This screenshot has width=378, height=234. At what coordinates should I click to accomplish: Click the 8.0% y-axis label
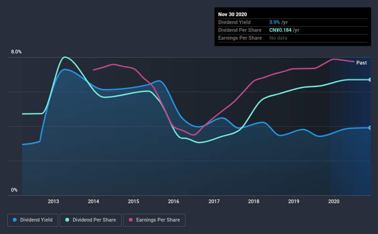tap(16, 52)
